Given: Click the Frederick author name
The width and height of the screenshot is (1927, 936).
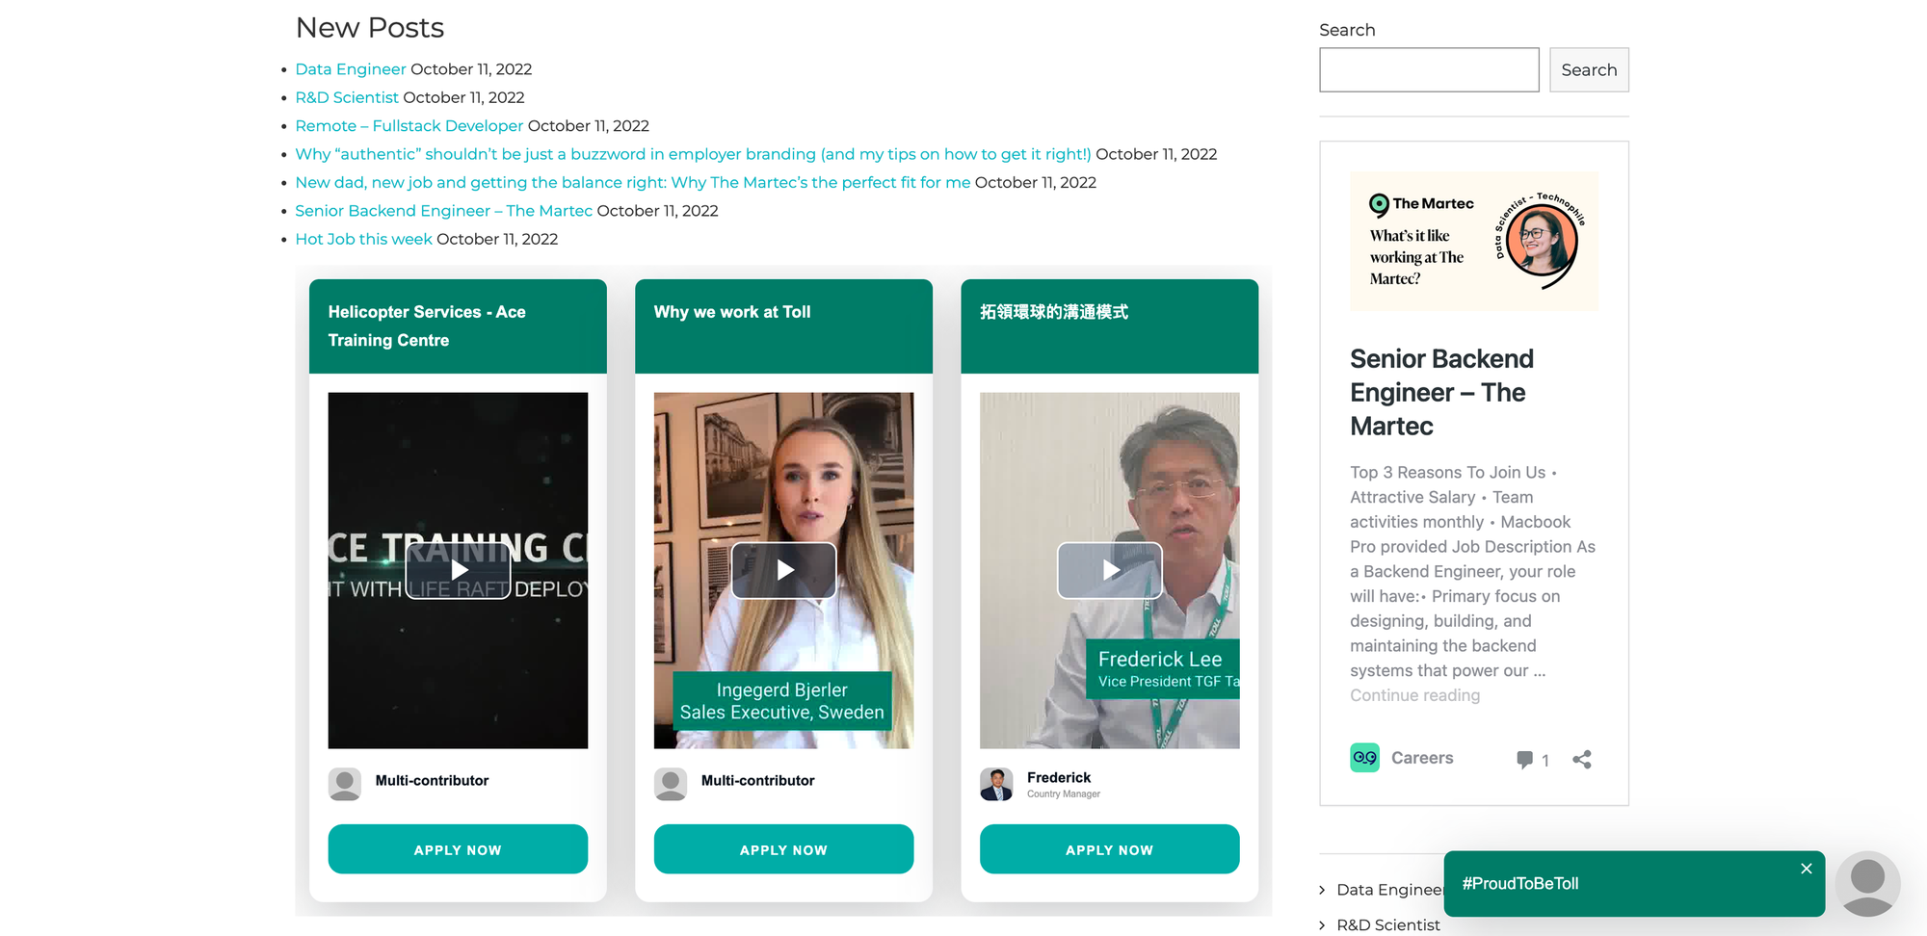Looking at the screenshot, I should tap(1059, 777).
